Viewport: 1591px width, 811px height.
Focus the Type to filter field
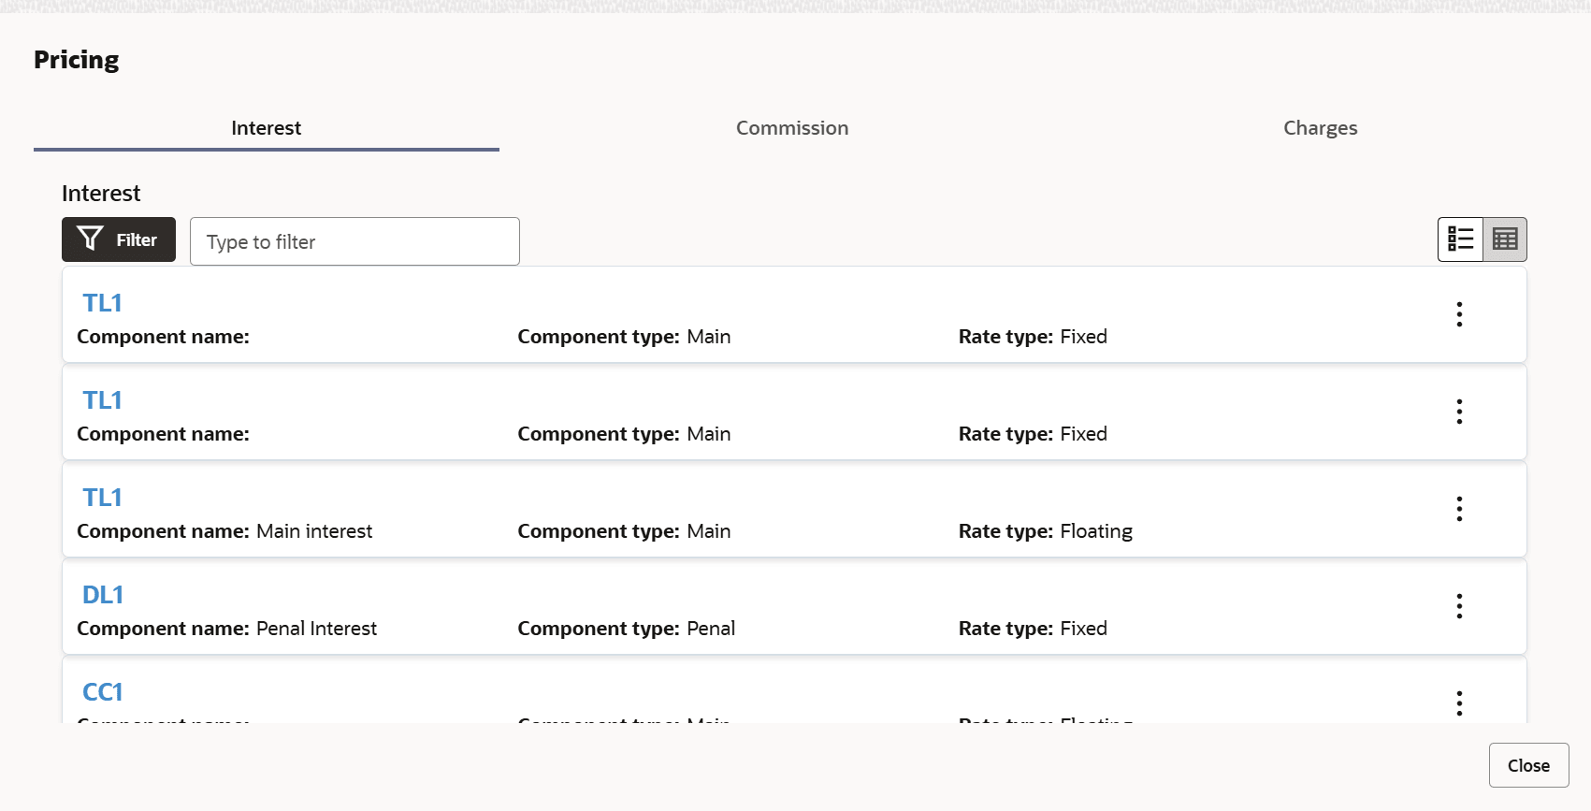point(354,241)
